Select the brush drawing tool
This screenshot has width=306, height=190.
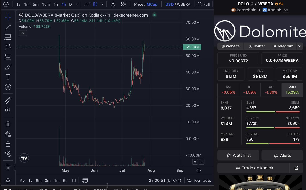(8, 67)
